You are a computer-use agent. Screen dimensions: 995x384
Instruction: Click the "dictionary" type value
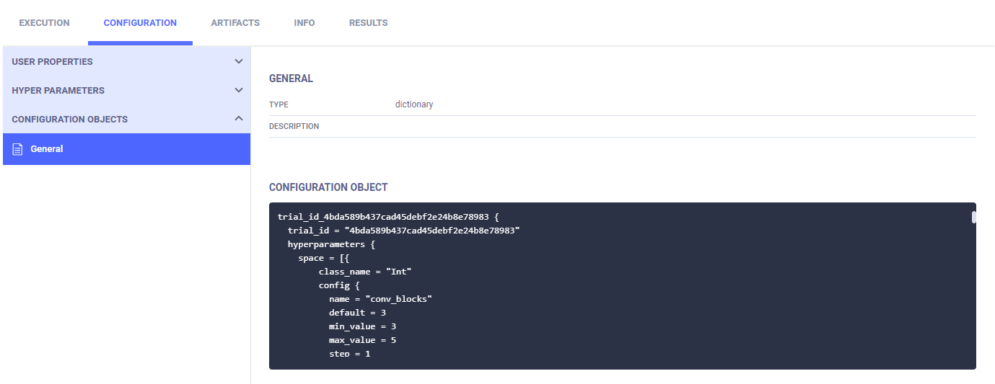[414, 104]
